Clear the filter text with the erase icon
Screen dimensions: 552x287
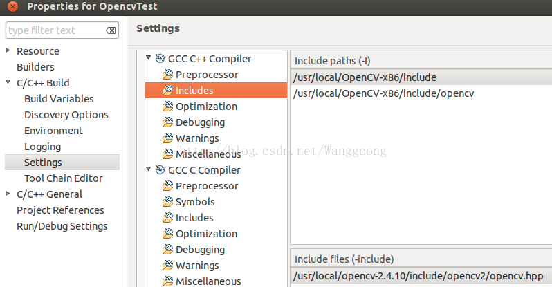pyautogui.click(x=111, y=30)
